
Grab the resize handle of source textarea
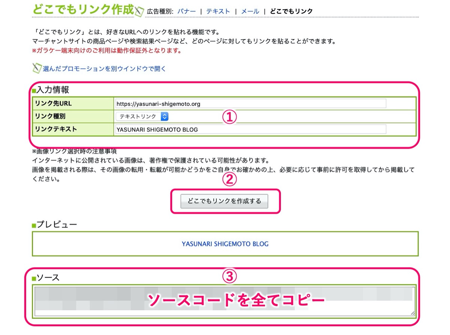click(x=412, y=313)
